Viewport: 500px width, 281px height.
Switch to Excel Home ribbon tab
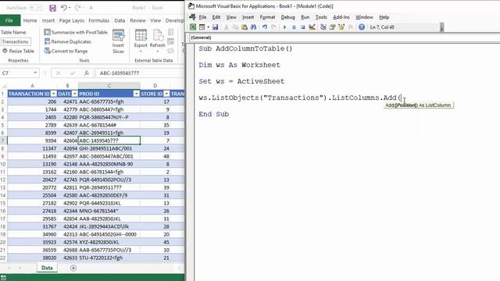coord(30,20)
